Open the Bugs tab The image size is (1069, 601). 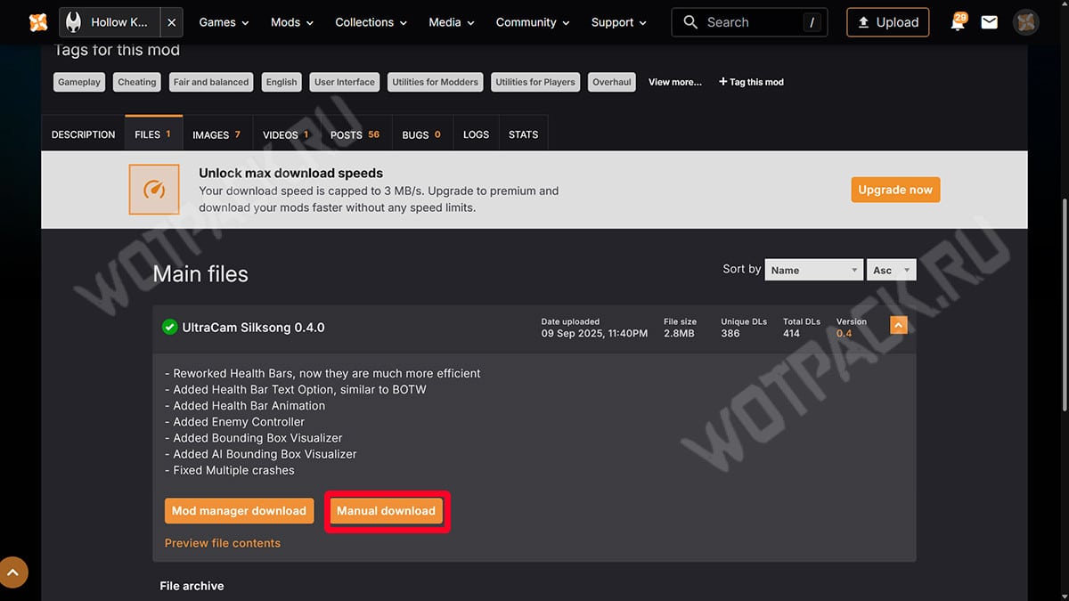422,134
